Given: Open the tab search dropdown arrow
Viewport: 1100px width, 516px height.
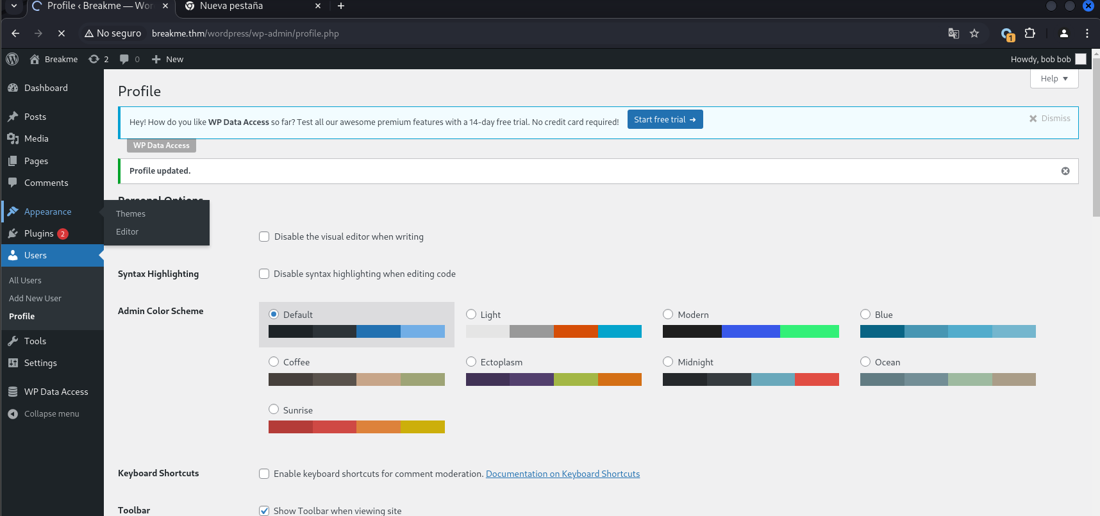Looking at the screenshot, I should coord(14,6).
